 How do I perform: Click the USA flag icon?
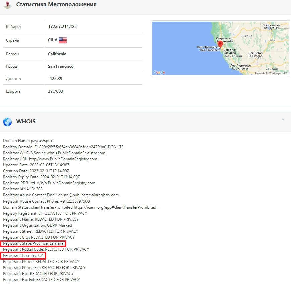point(63,40)
